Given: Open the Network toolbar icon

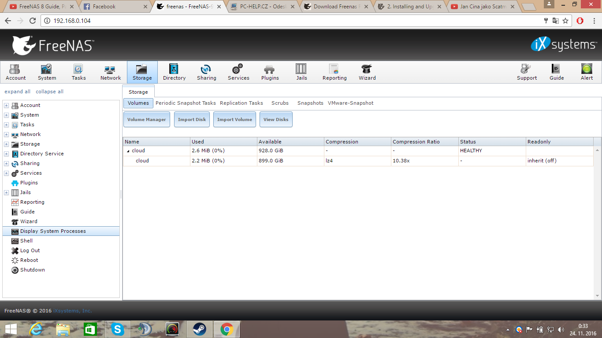Looking at the screenshot, I should pyautogui.click(x=110, y=72).
